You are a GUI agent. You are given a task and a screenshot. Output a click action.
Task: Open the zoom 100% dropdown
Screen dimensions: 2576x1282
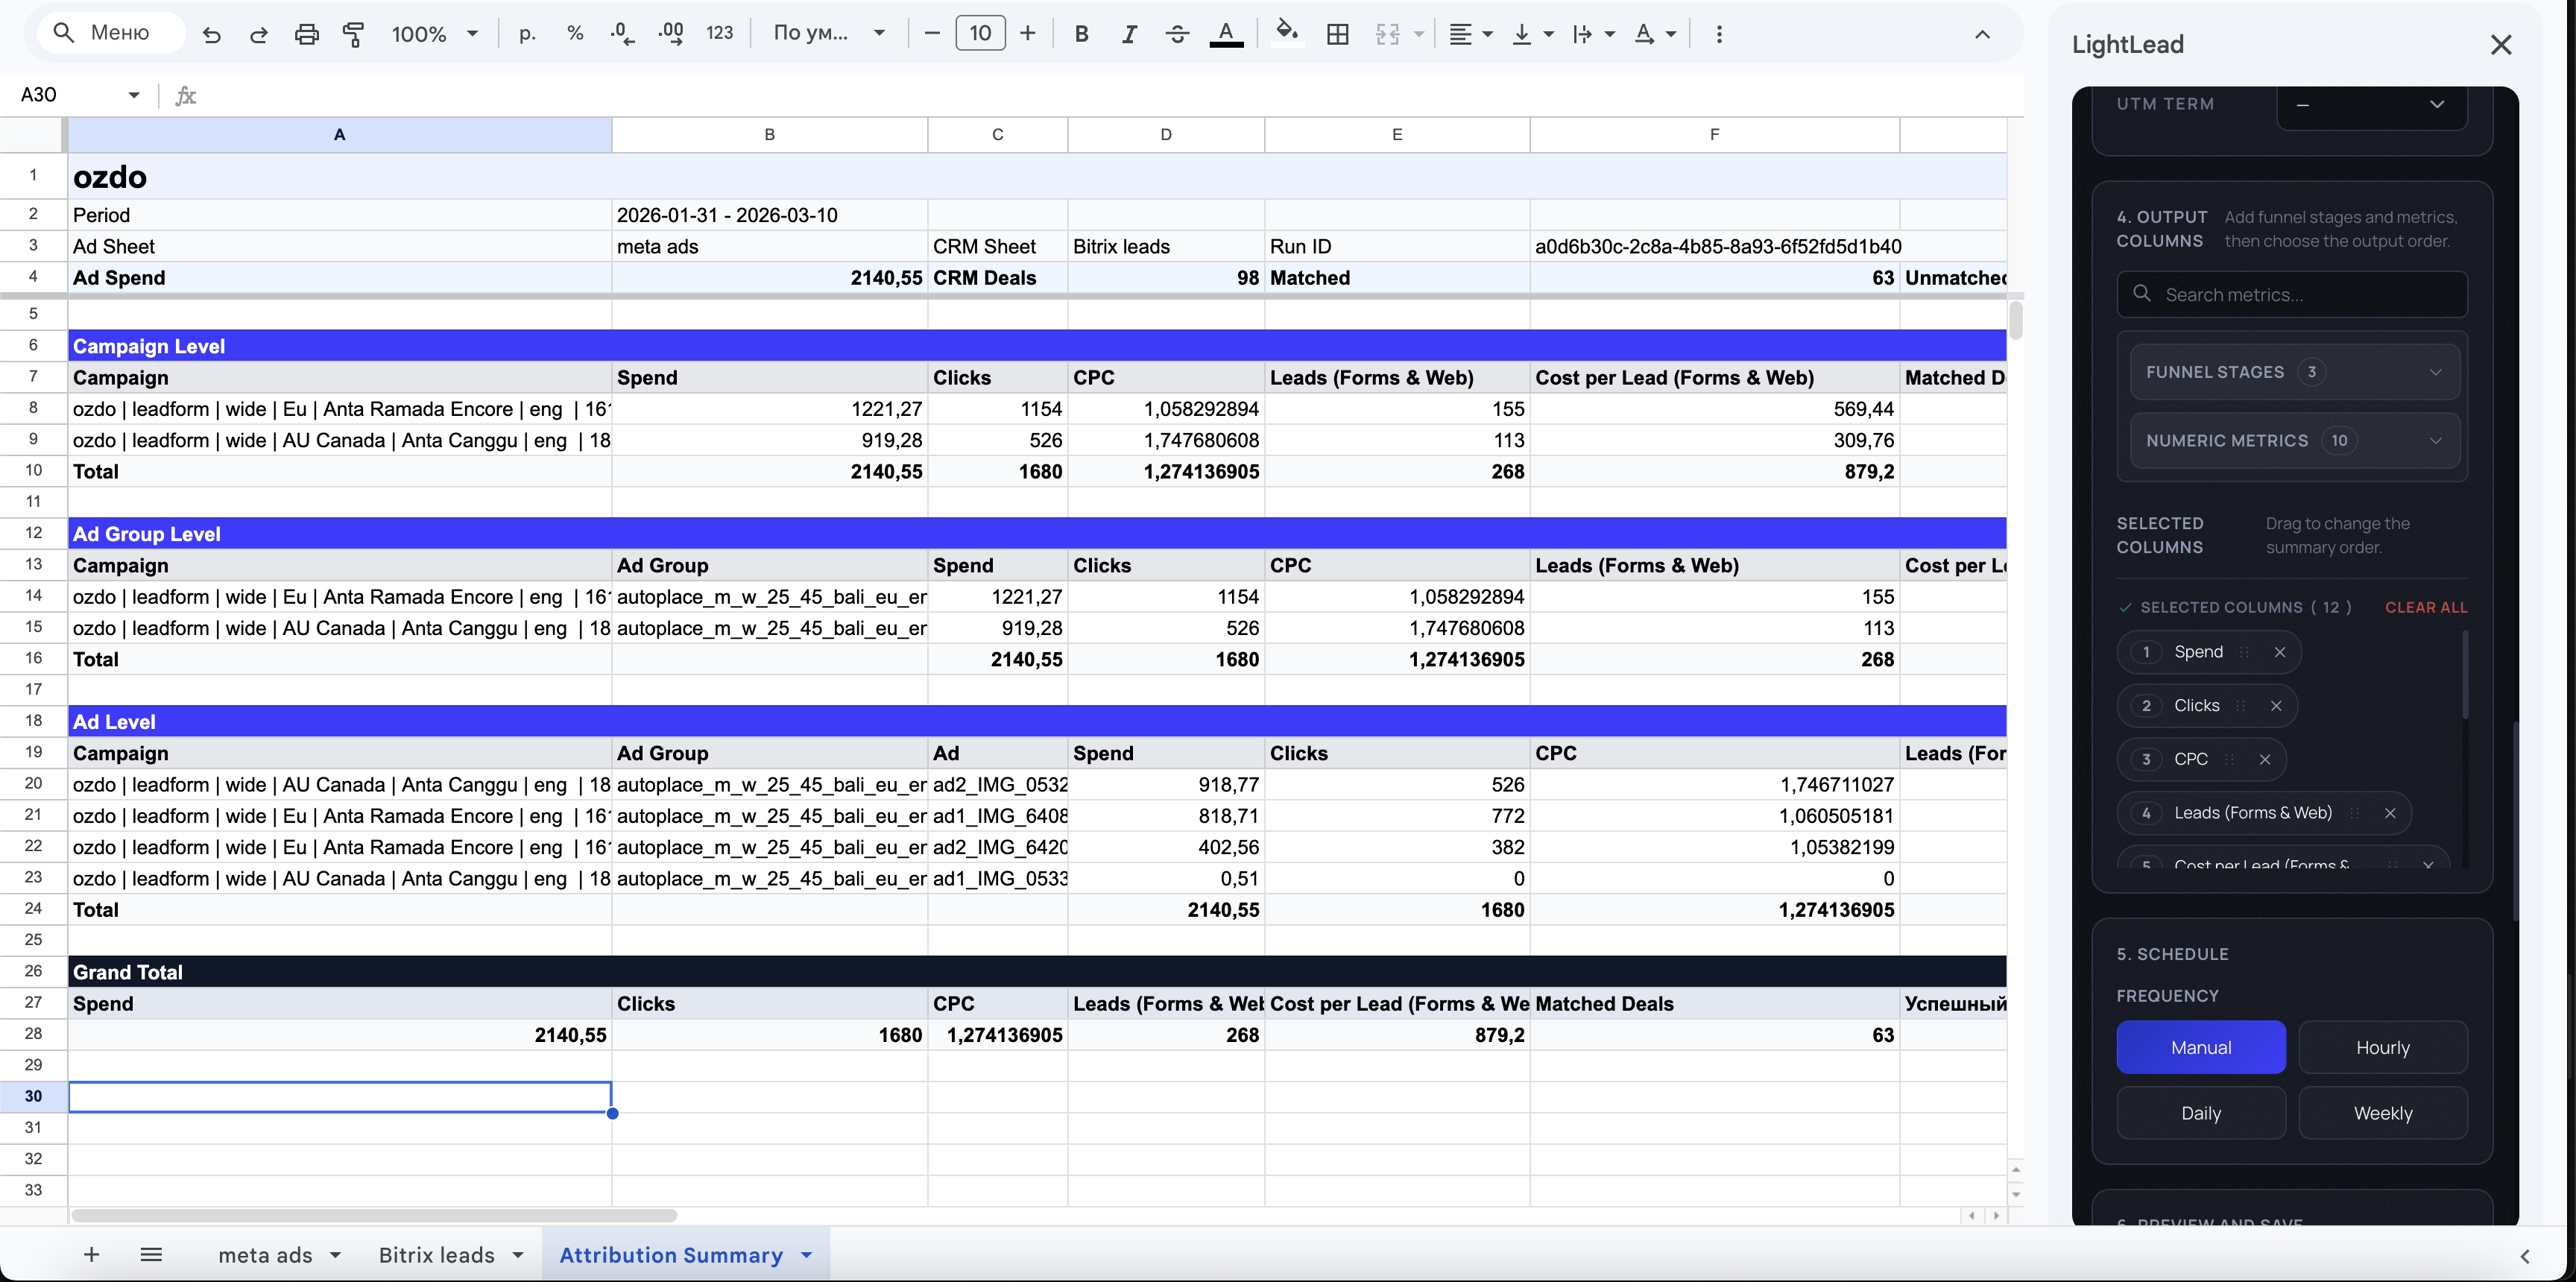click(434, 34)
